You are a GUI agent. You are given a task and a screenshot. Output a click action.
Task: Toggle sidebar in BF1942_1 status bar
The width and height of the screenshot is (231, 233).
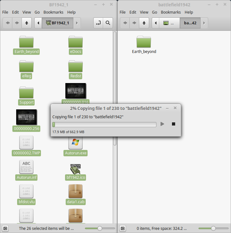pos(5,228)
